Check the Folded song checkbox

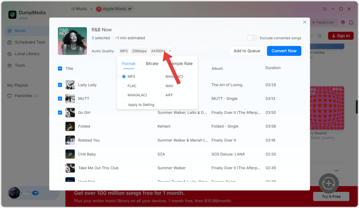60,126
